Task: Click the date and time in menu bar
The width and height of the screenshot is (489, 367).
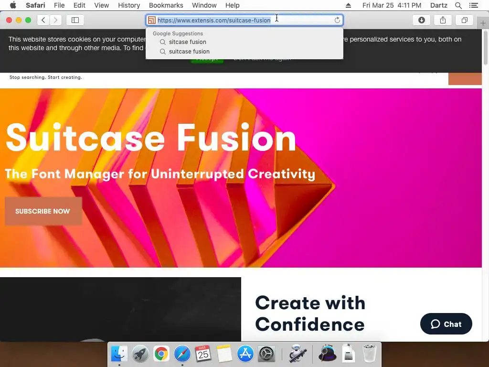Action: click(392, 5)
